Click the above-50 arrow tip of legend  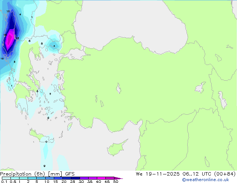[118, 178]
